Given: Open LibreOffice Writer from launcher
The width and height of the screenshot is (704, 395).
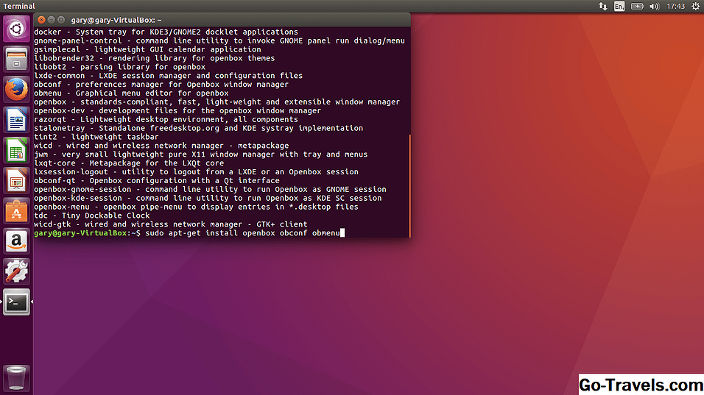Looking at the screenshot, I should [17, 120].
